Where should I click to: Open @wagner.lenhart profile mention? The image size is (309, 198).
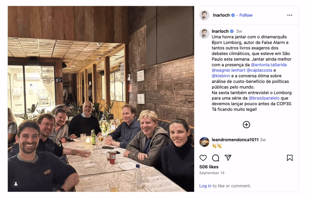coord(226,70)
